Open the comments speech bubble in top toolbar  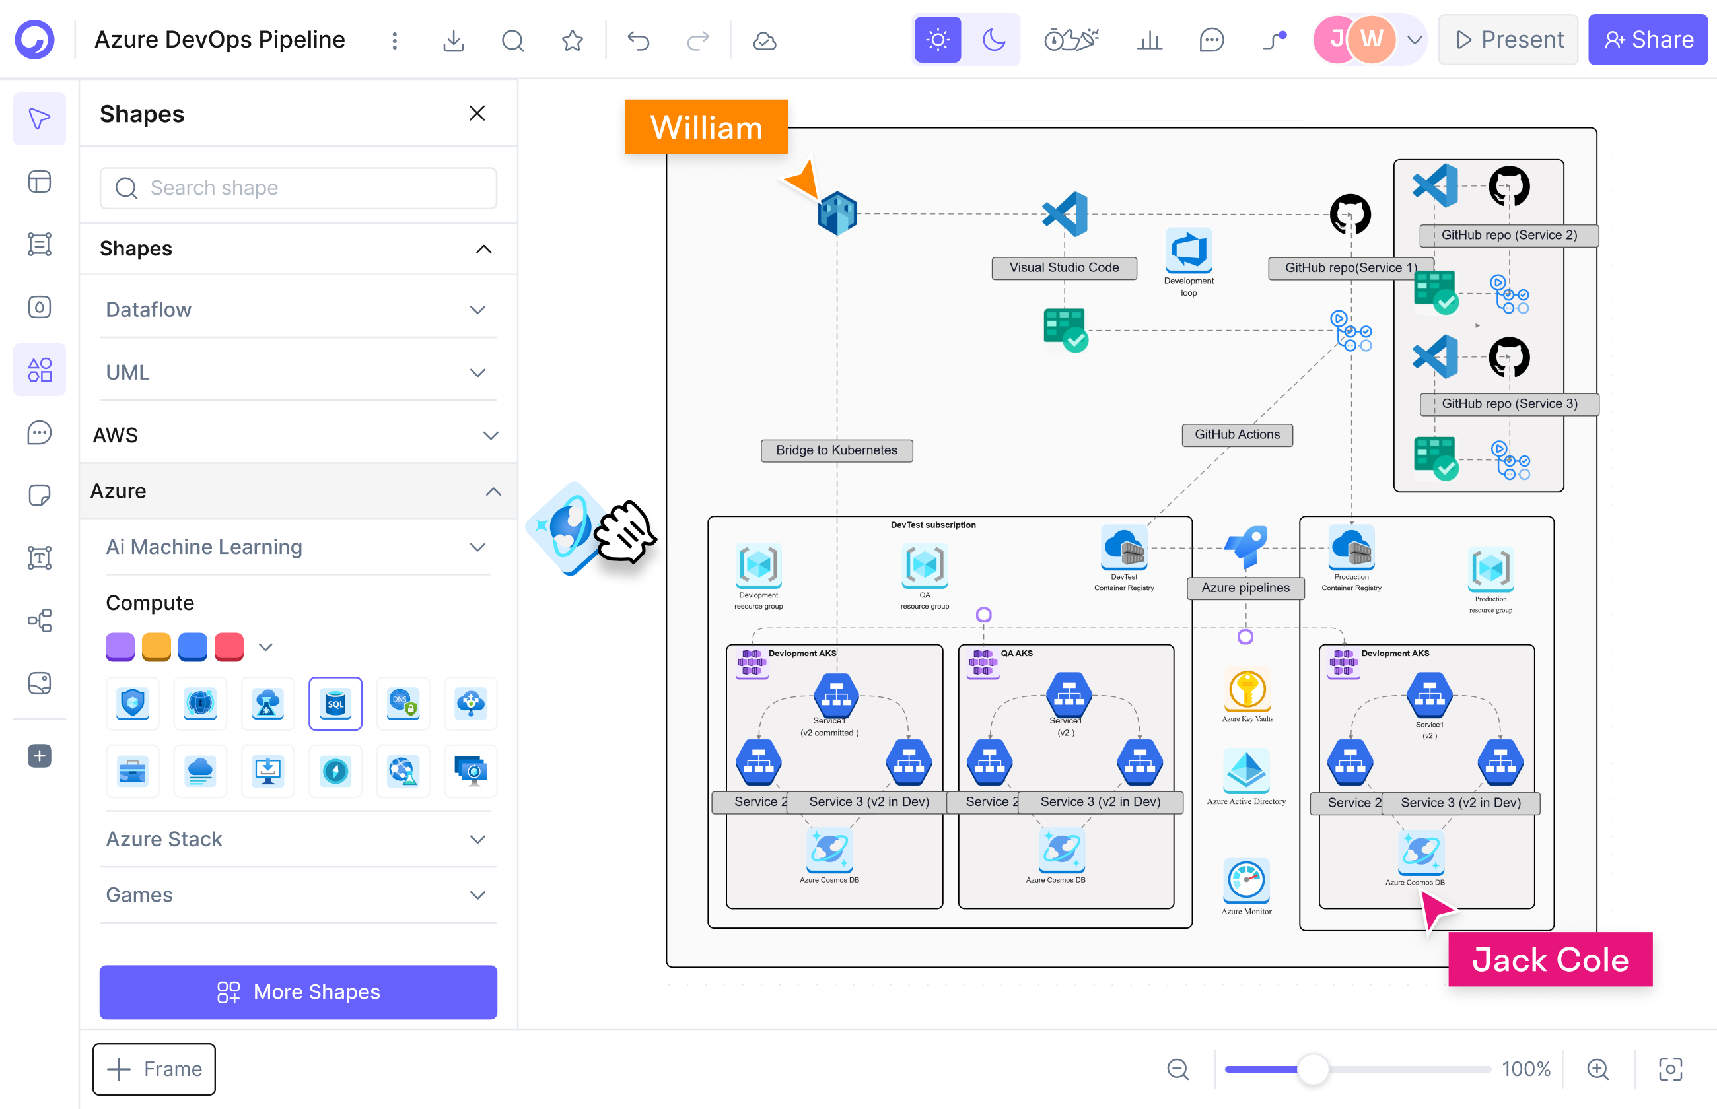coord(1211,40)
